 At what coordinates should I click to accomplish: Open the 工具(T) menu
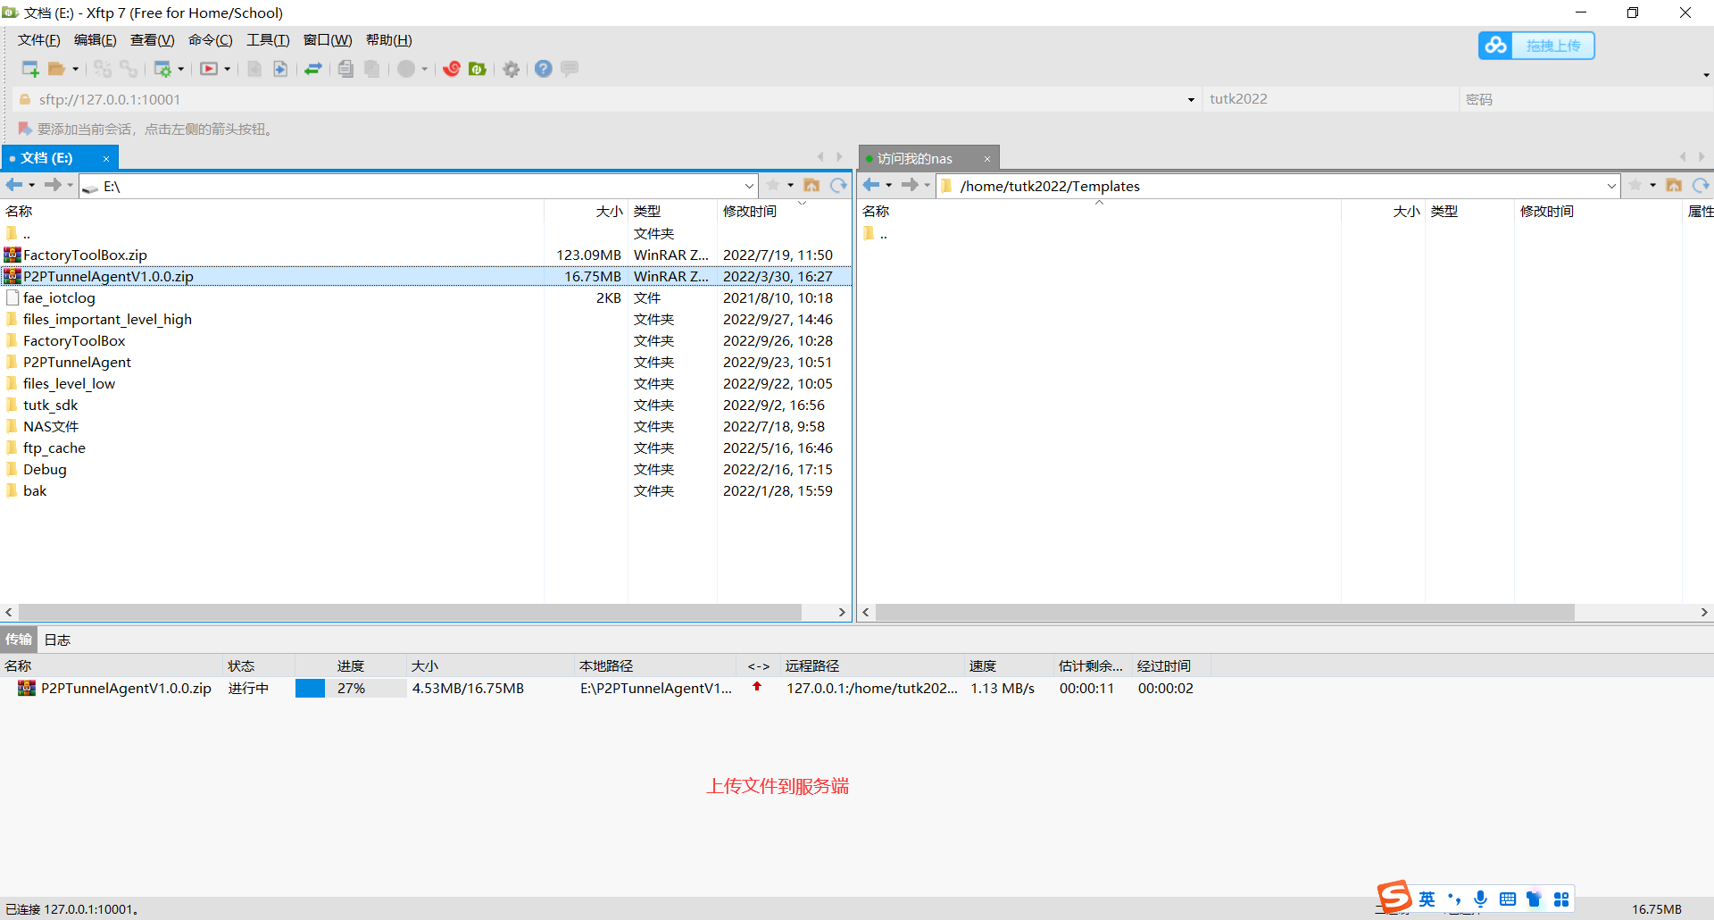point(268,40)
